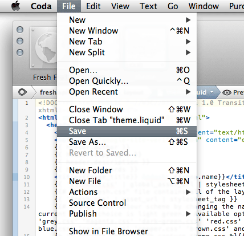
Task: Open Source Control menu item
Action: (127, 203)
